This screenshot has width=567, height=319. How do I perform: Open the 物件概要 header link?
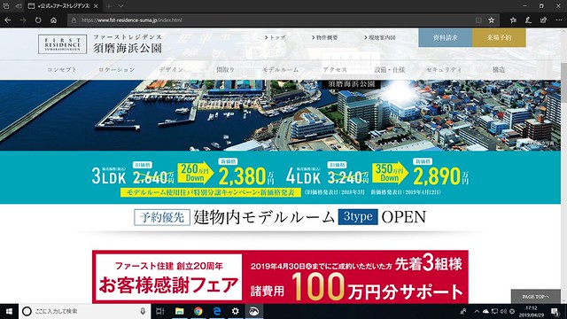325,37
